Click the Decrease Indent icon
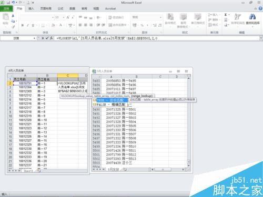This screenshot has width=263, height=197. pos(98,25)
